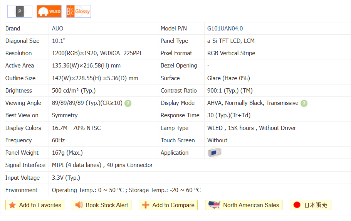Click the help icon beside Display Mode
Viewport: 351px width, 221px height.
(304, 103)
